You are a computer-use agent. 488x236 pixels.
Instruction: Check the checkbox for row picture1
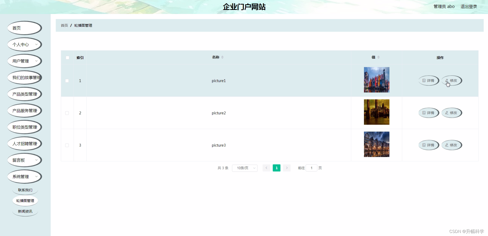[x=67, y=81]
